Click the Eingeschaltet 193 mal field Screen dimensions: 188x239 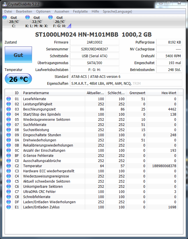(169, 63)
